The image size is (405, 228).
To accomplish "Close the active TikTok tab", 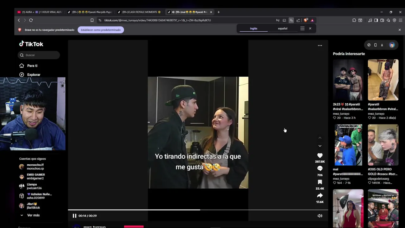I will click(x=211, y=12).
